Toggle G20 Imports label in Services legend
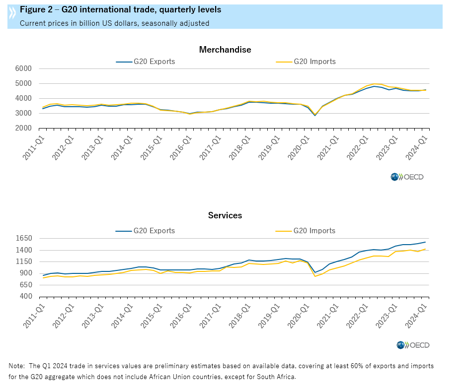The height and width of the screenshot is (390, 463). coord(314,231)
